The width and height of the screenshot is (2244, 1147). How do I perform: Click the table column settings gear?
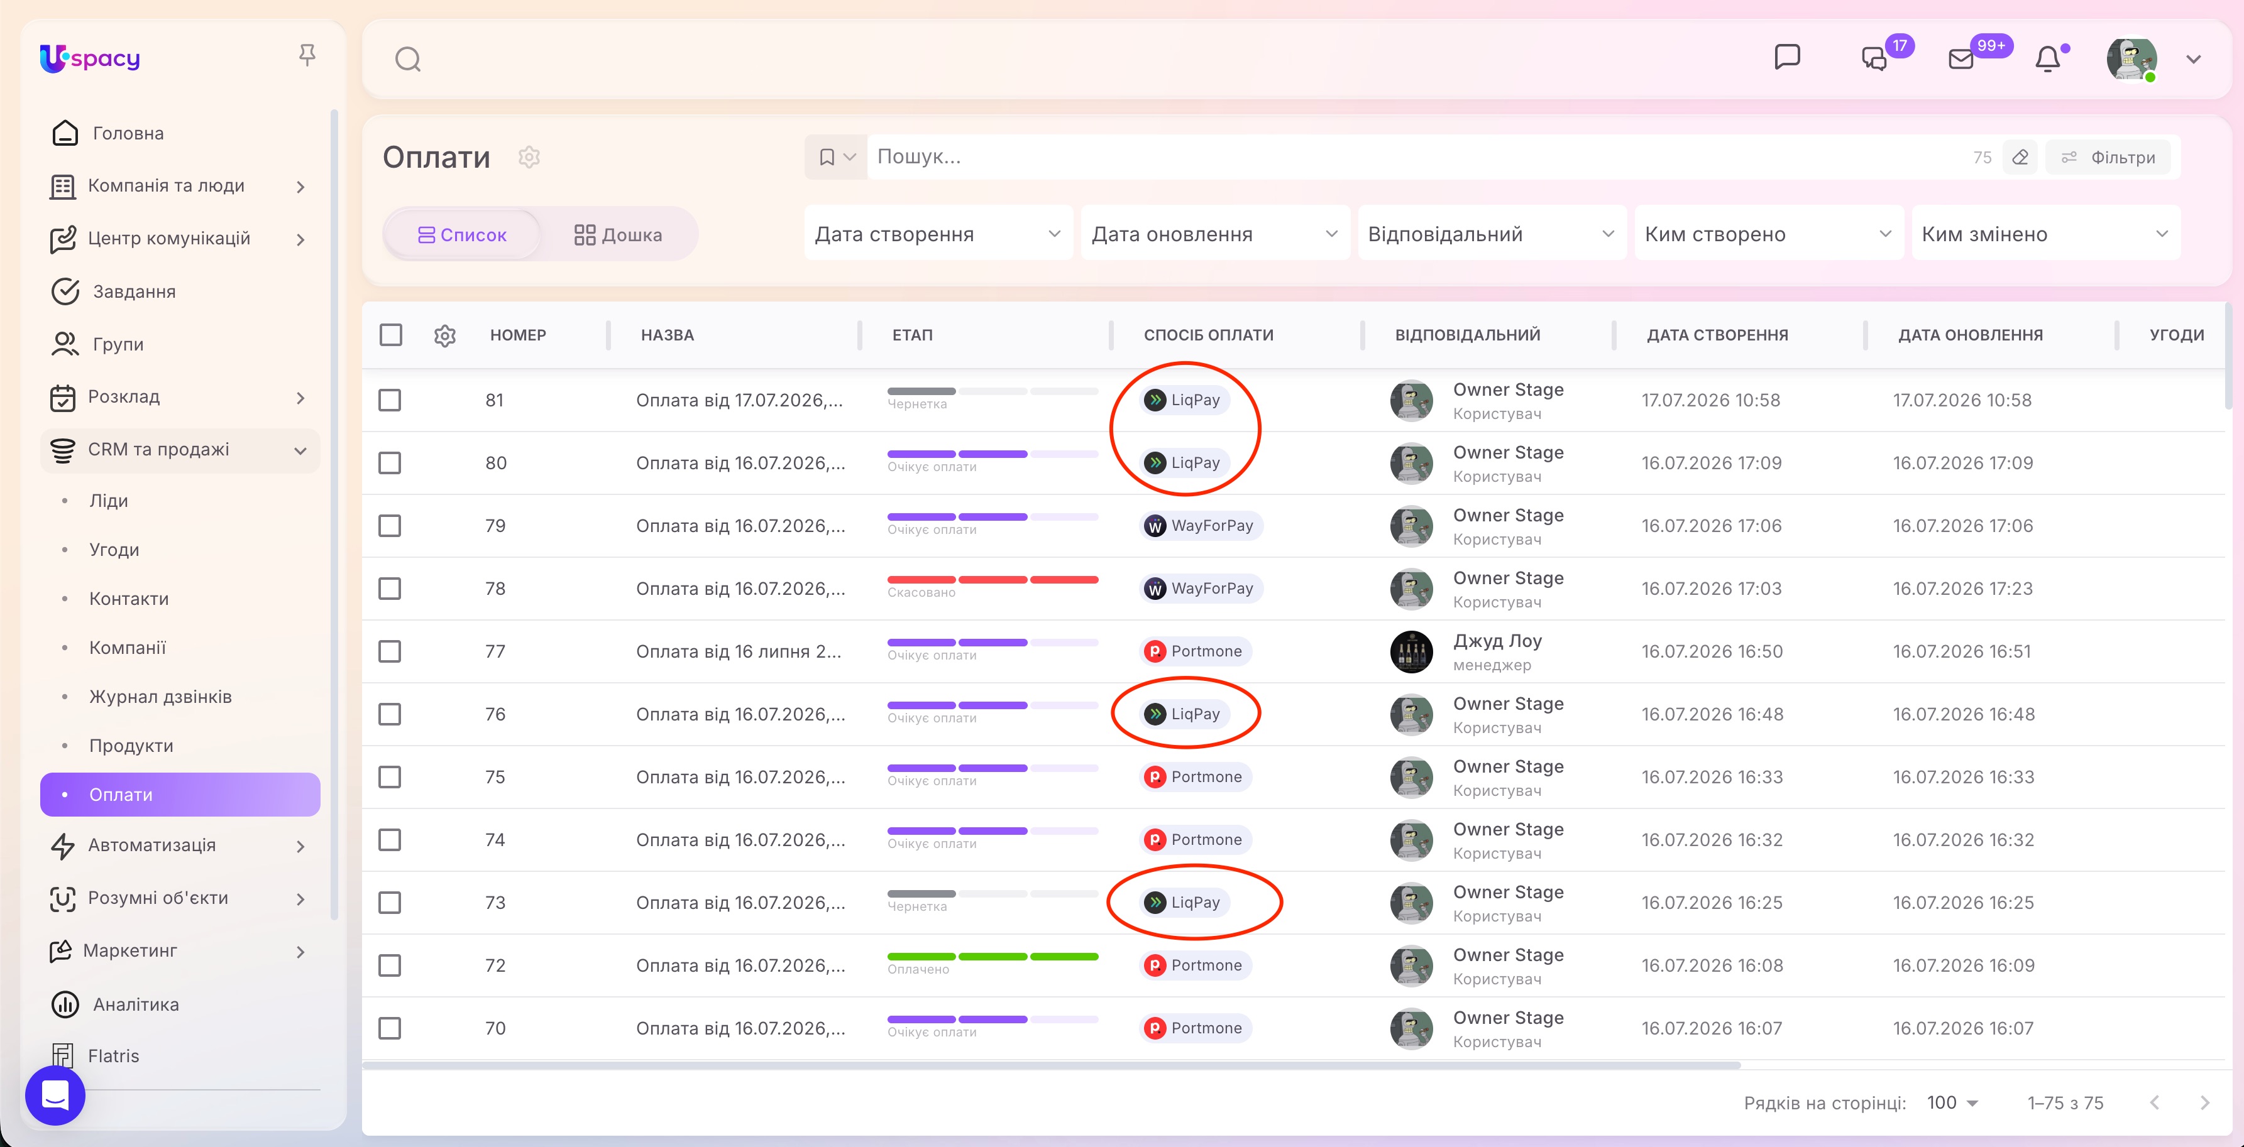pyautogui.click(x=444, y=335)
